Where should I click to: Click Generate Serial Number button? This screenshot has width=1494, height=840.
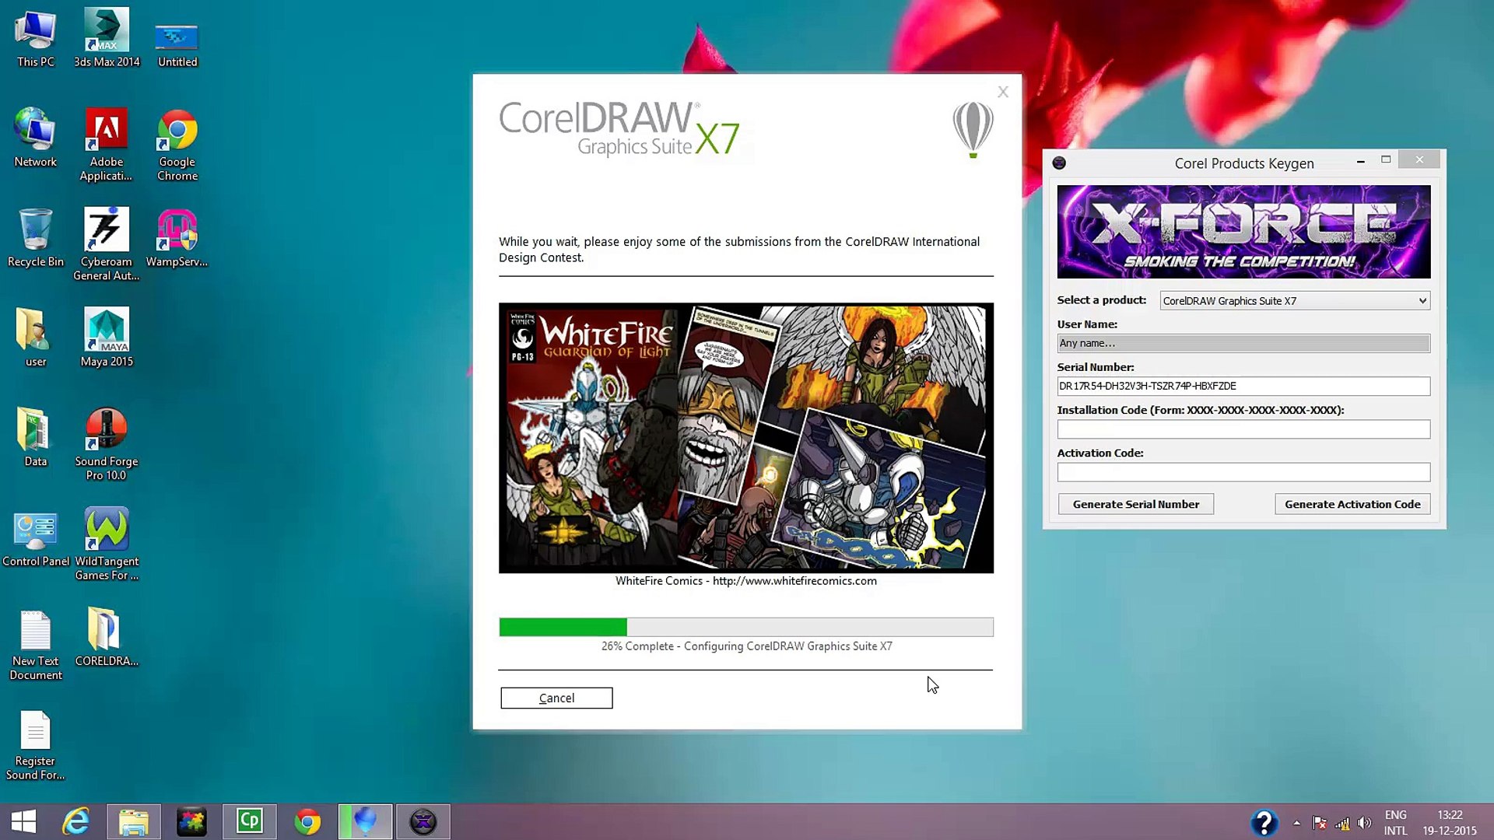coord(1135,504)
